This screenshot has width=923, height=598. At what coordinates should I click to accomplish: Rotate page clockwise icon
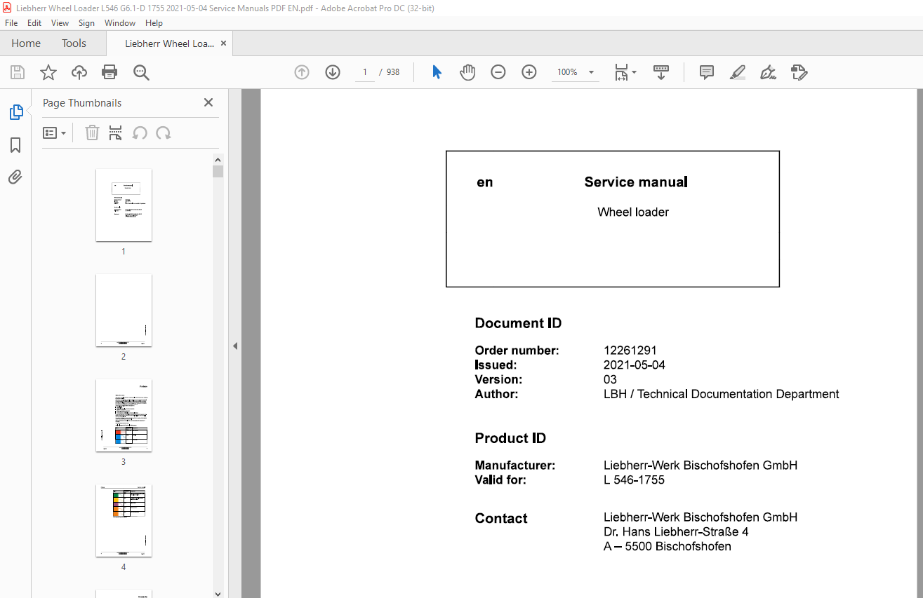click(x=164, y=133)
